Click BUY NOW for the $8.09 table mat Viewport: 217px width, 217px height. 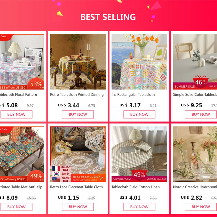pos(16,207)
